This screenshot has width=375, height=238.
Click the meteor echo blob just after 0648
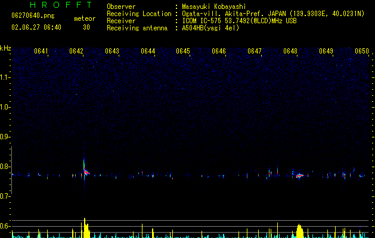coord(300,176)
